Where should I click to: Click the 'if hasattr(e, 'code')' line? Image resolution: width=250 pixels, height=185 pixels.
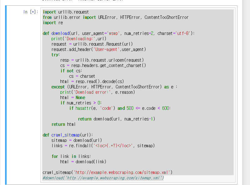pos(120,108)
